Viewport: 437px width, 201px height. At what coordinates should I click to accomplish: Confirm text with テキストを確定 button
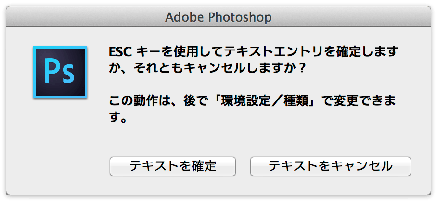click(173, 166)
